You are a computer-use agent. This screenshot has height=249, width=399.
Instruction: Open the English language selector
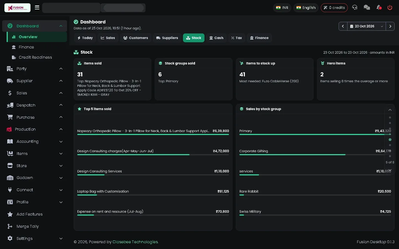306,8
